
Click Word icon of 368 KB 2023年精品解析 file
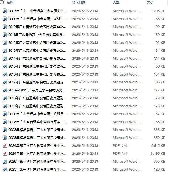[5, 130]
